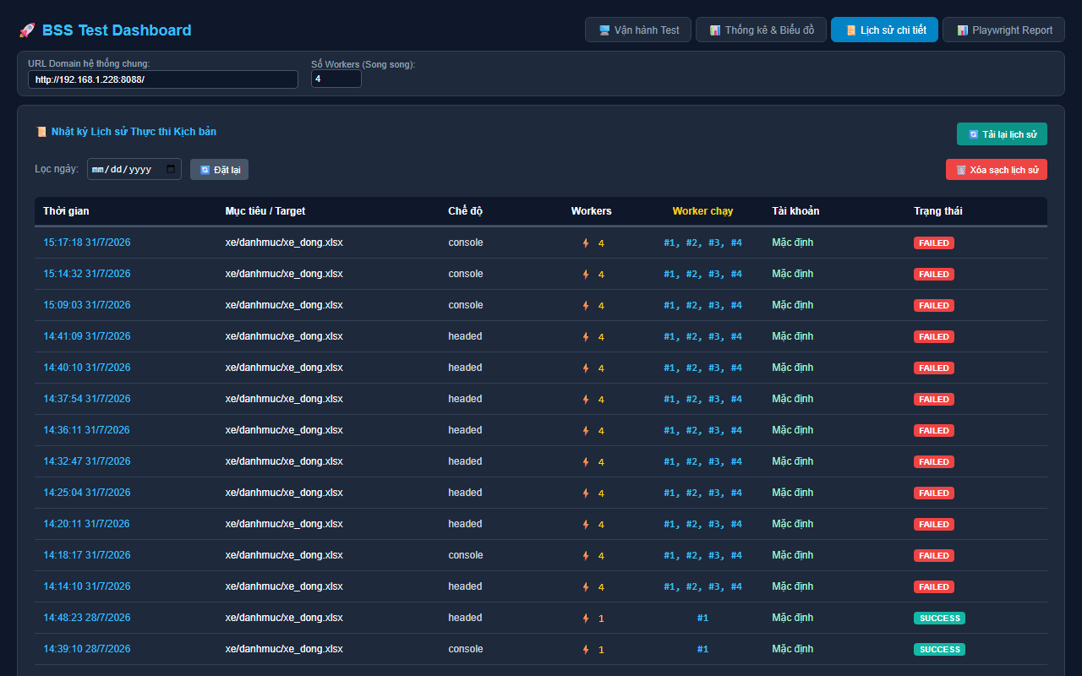Image resolution: width=1082 pixels, height=676 pixels.
Task: Click the Worker chạy column header
Action: [x=702, y=211]
